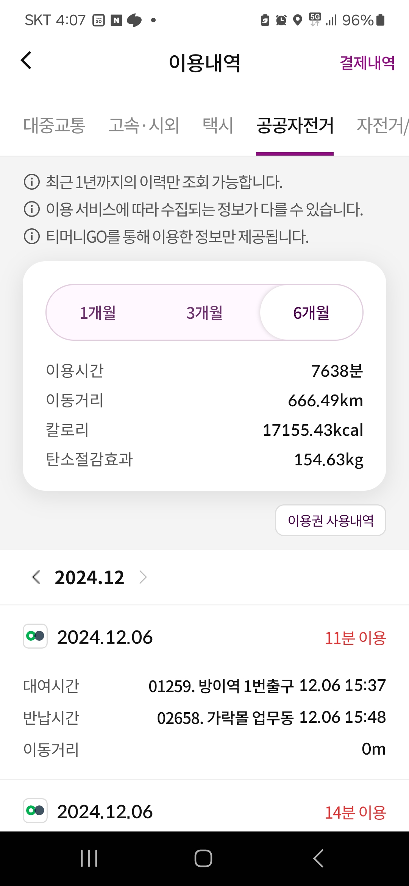Tap info icon beside 최근 1년까지의 notice
Viewport: 409px width, 886px height.
pos(32,182)
